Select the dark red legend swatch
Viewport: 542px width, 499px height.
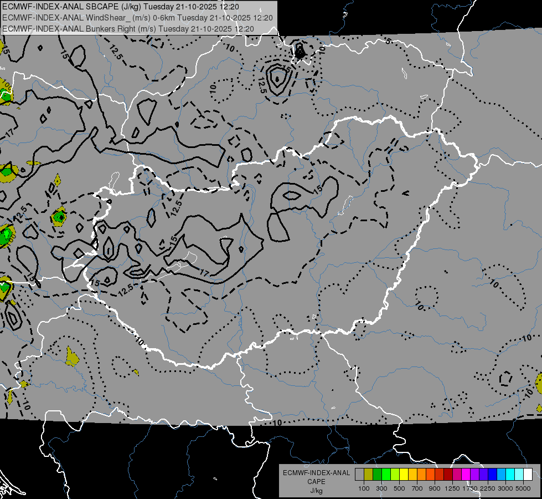(x=448, y=474)
